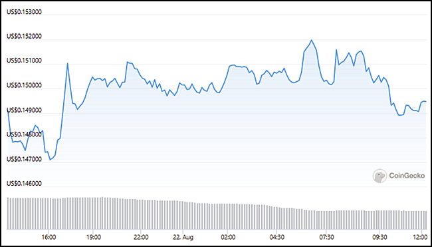Screen dimensions: 432x247
Task: Click the 22. Aug date label
Action: 183,237
